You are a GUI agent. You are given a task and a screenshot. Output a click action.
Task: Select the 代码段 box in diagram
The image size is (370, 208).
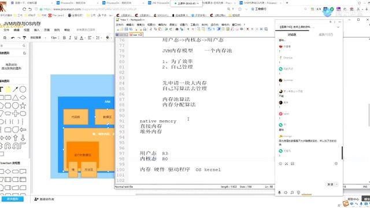click(76, 117)
